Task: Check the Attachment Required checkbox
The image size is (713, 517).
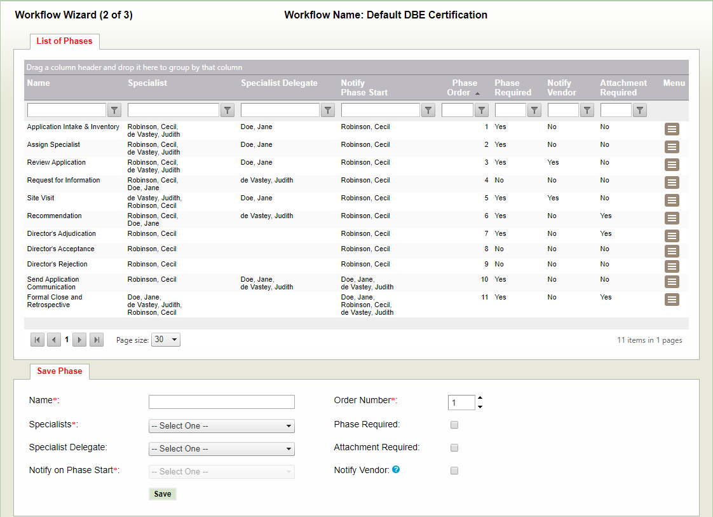Action: [454, 448]
